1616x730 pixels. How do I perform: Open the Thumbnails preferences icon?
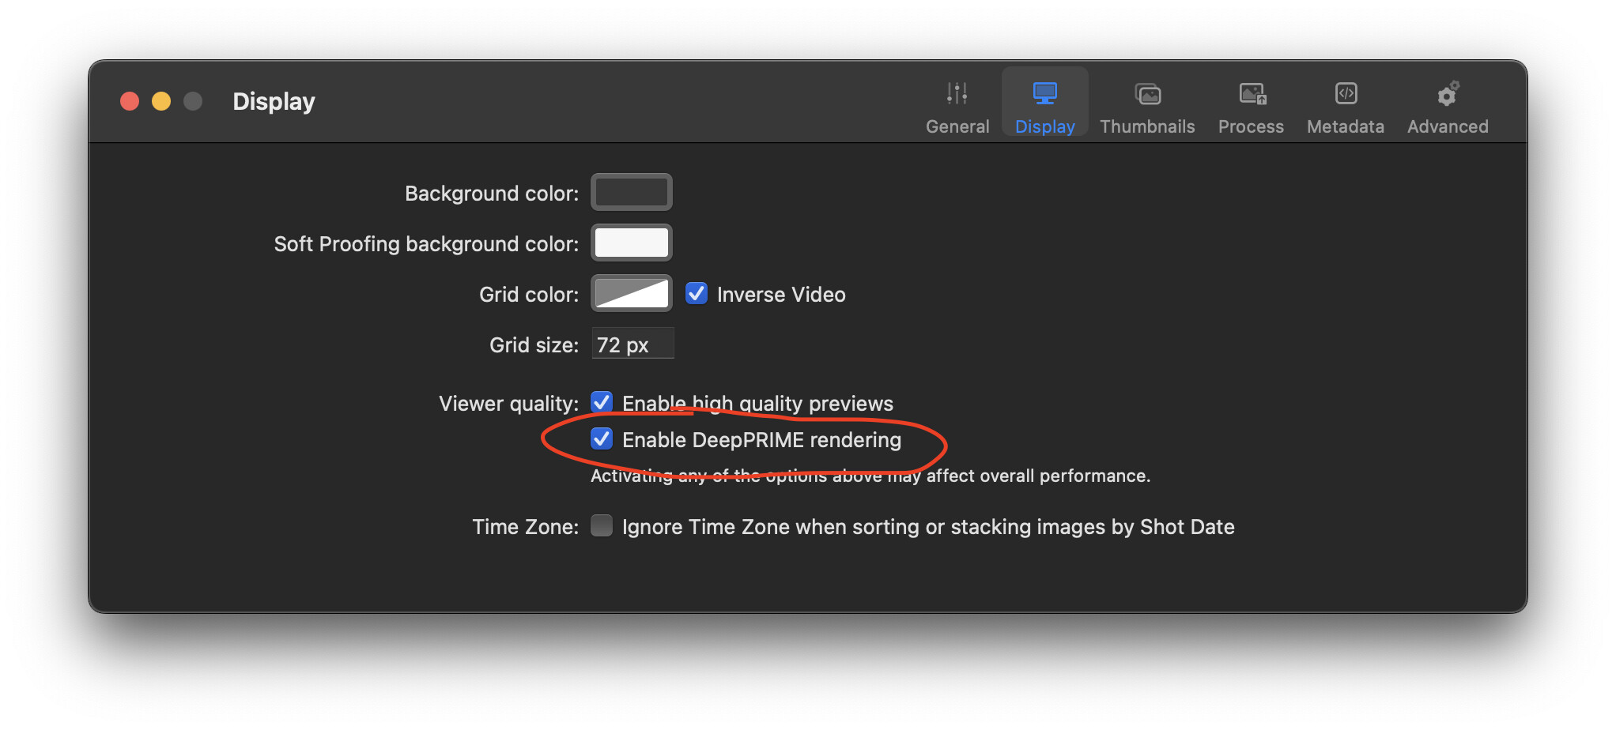coord(1147,94)
